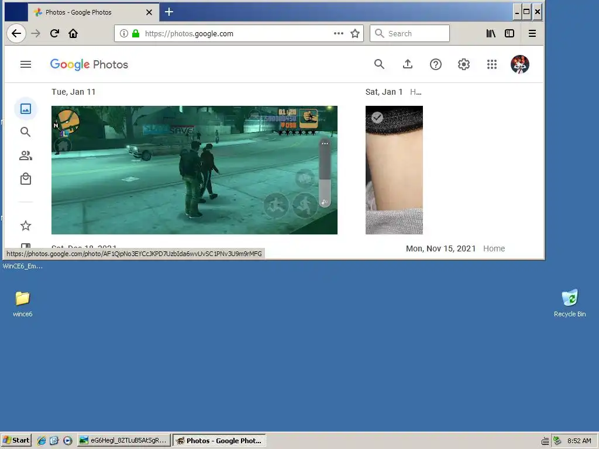Click the network tray icon
The height and width of the screenshot is (449, 599).
pyautogui.click(x=557, y=441)
